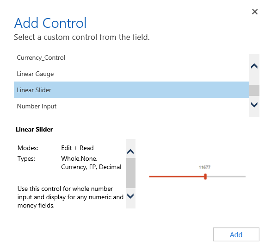Close the Add Control dialog
The width and height of the screenshot is (271, 246).
[255, 12]
